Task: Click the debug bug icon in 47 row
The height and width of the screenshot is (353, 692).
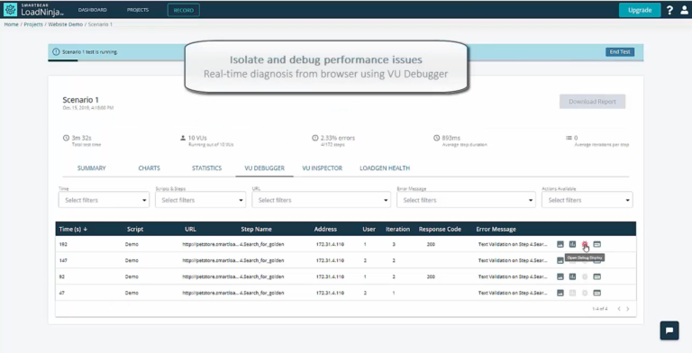Action: click(584, 293)
